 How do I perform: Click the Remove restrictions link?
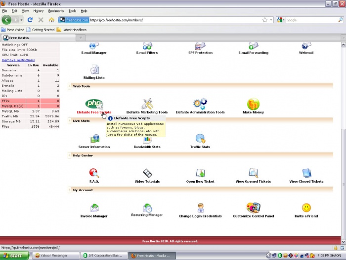point(18,60)
